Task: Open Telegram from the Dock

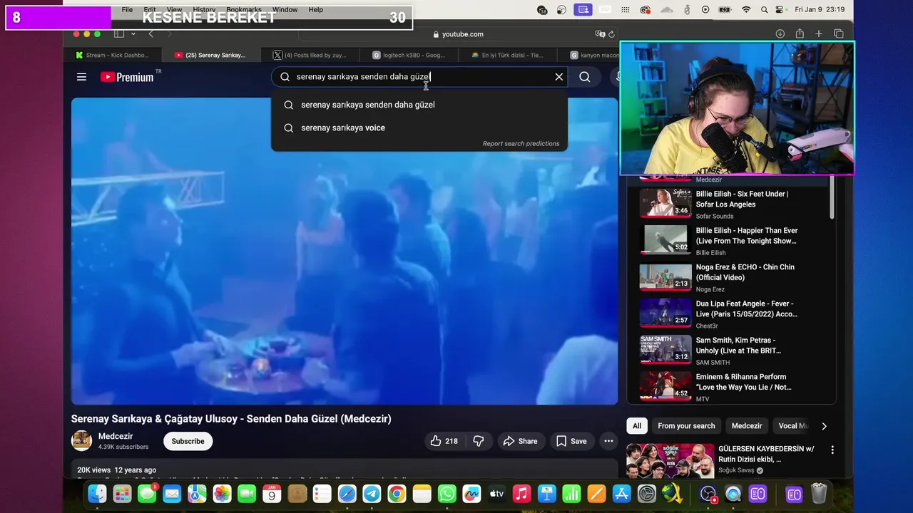Action: (x=372, y=494)
